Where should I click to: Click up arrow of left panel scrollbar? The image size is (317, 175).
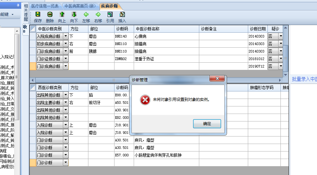(x=17, y=31)
